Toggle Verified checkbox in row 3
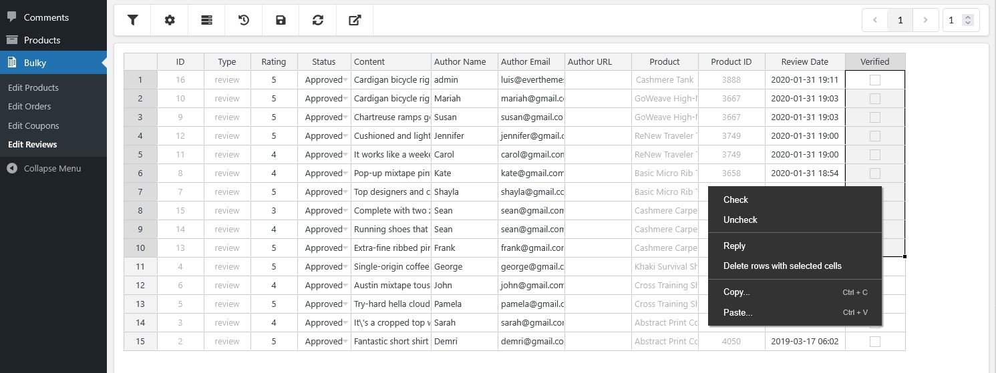996x373 pixels. click(874, 117)
